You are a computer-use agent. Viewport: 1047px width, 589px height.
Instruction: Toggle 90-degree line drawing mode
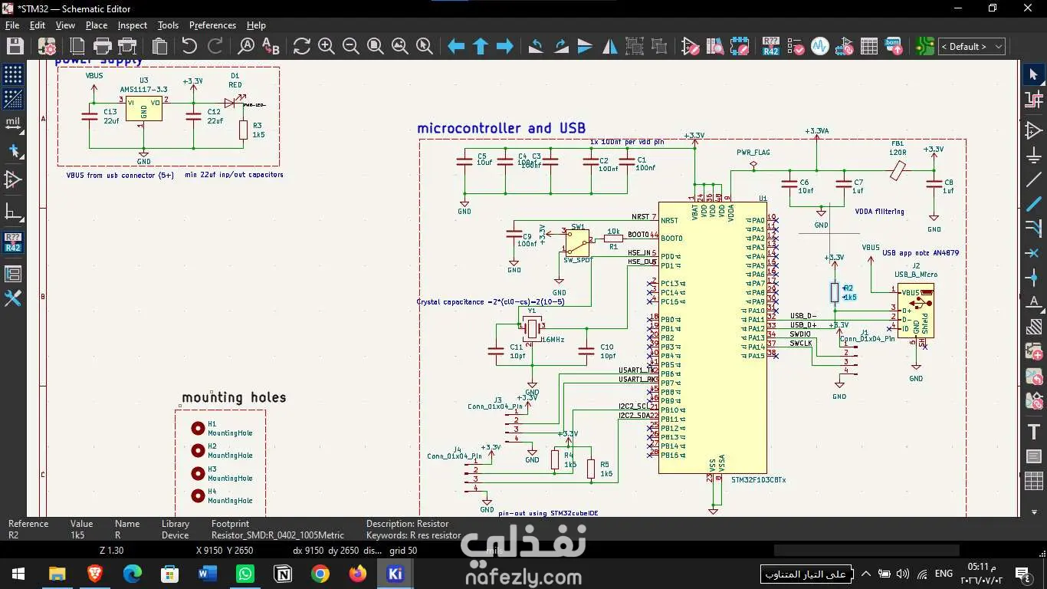pos(13,211)
